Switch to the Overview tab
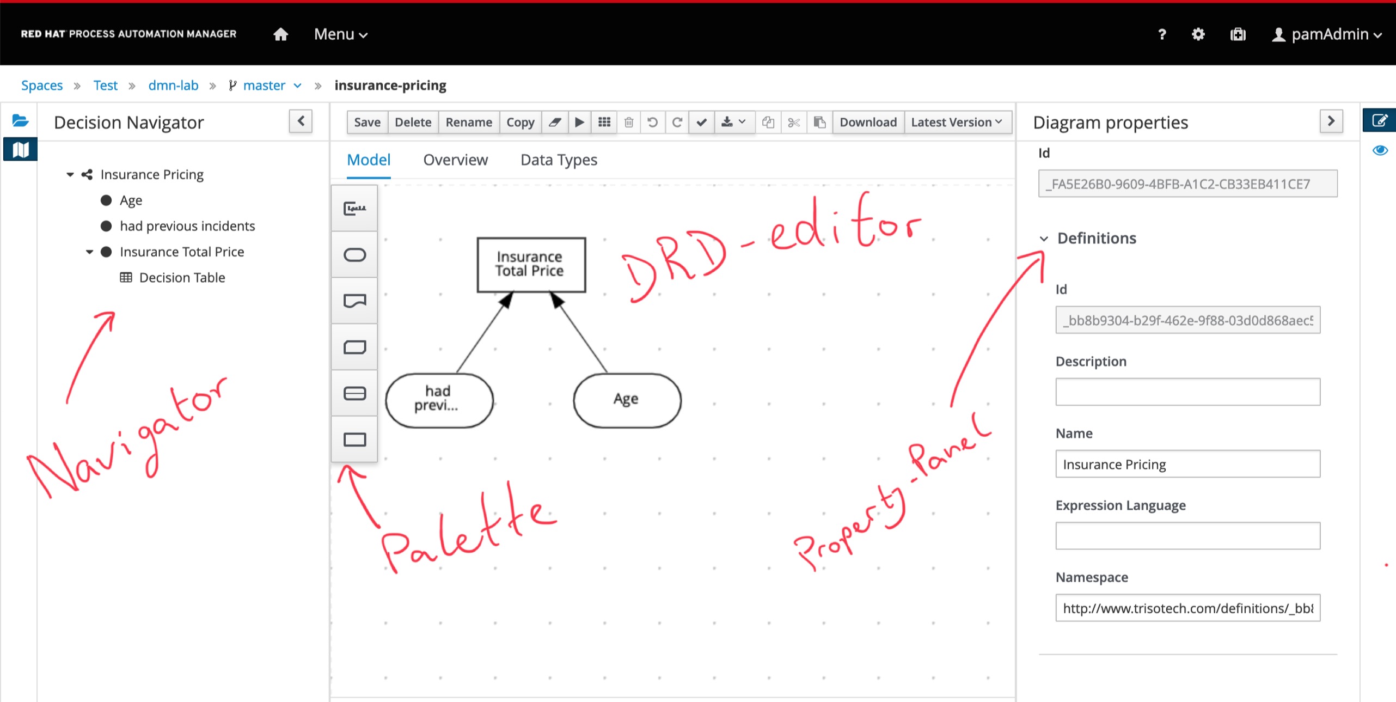1396x702 pixels. [x=456, y=160]
